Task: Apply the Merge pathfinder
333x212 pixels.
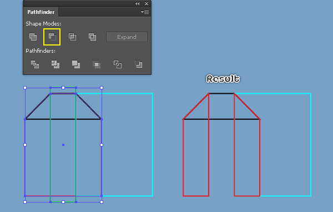Action: click(76, 64)
